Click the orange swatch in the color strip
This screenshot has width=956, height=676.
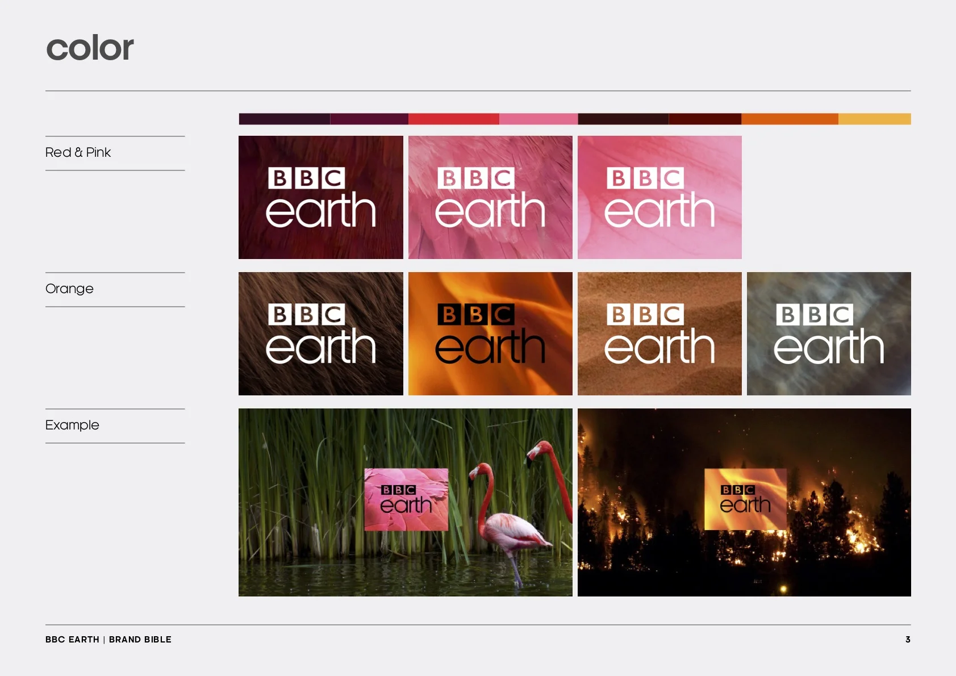click(790, 118)
